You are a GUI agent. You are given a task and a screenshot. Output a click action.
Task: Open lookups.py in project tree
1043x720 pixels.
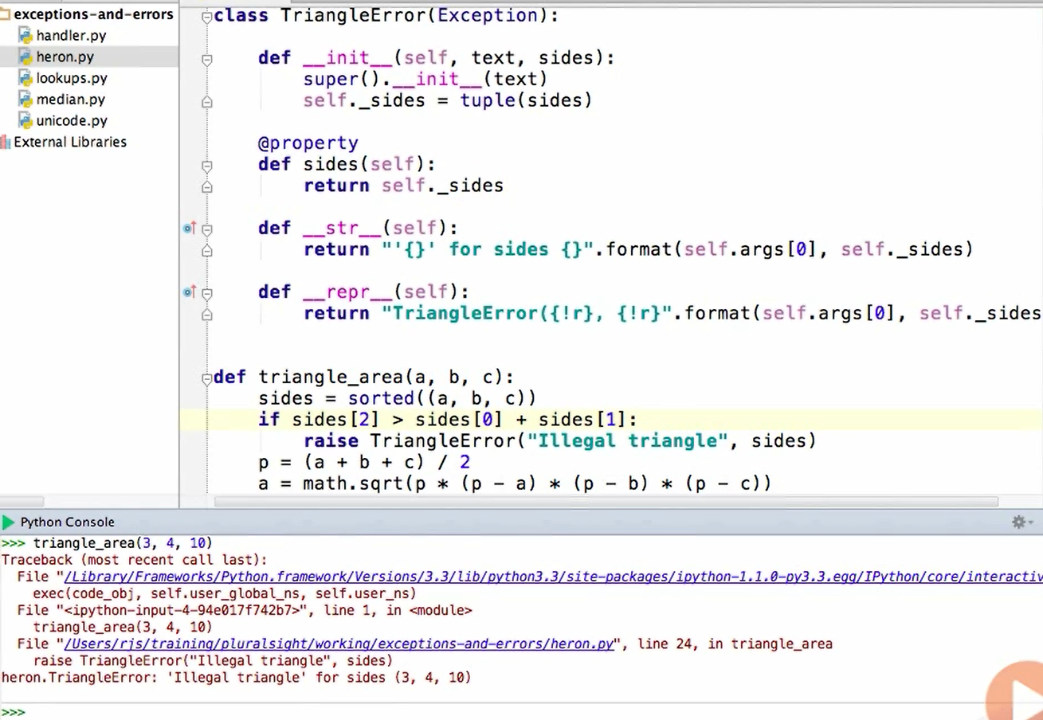72,78
